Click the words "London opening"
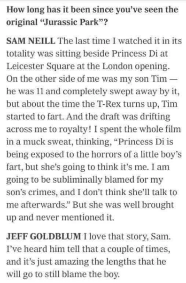Viewport: 186px width, 283px height. 136,67
